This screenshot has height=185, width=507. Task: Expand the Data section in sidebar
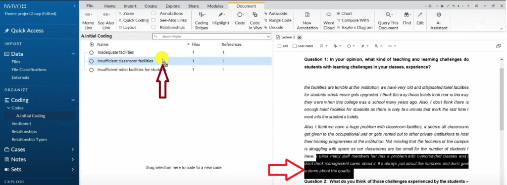click(x=73, y=54)
